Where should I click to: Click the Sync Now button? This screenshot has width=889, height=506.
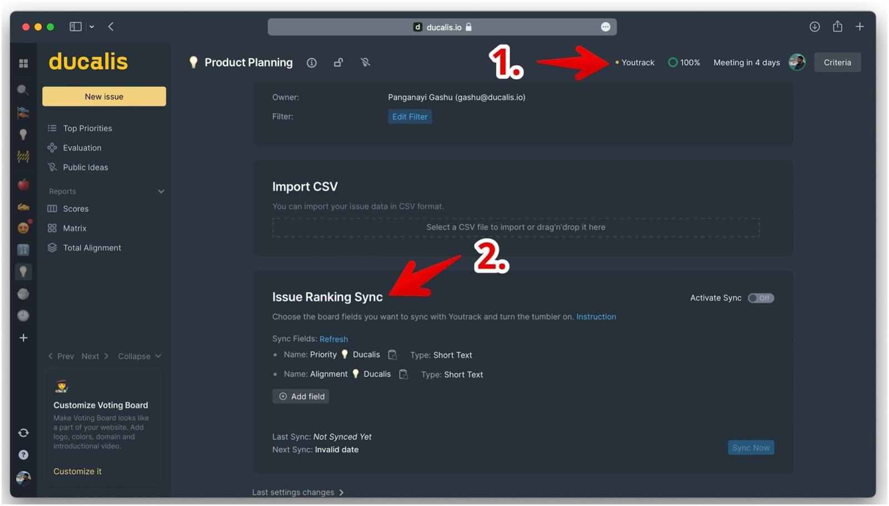coord(751,448)
